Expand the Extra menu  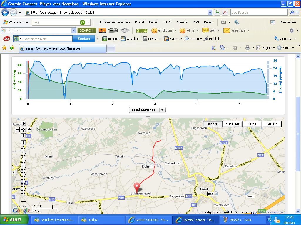[285, 48]
